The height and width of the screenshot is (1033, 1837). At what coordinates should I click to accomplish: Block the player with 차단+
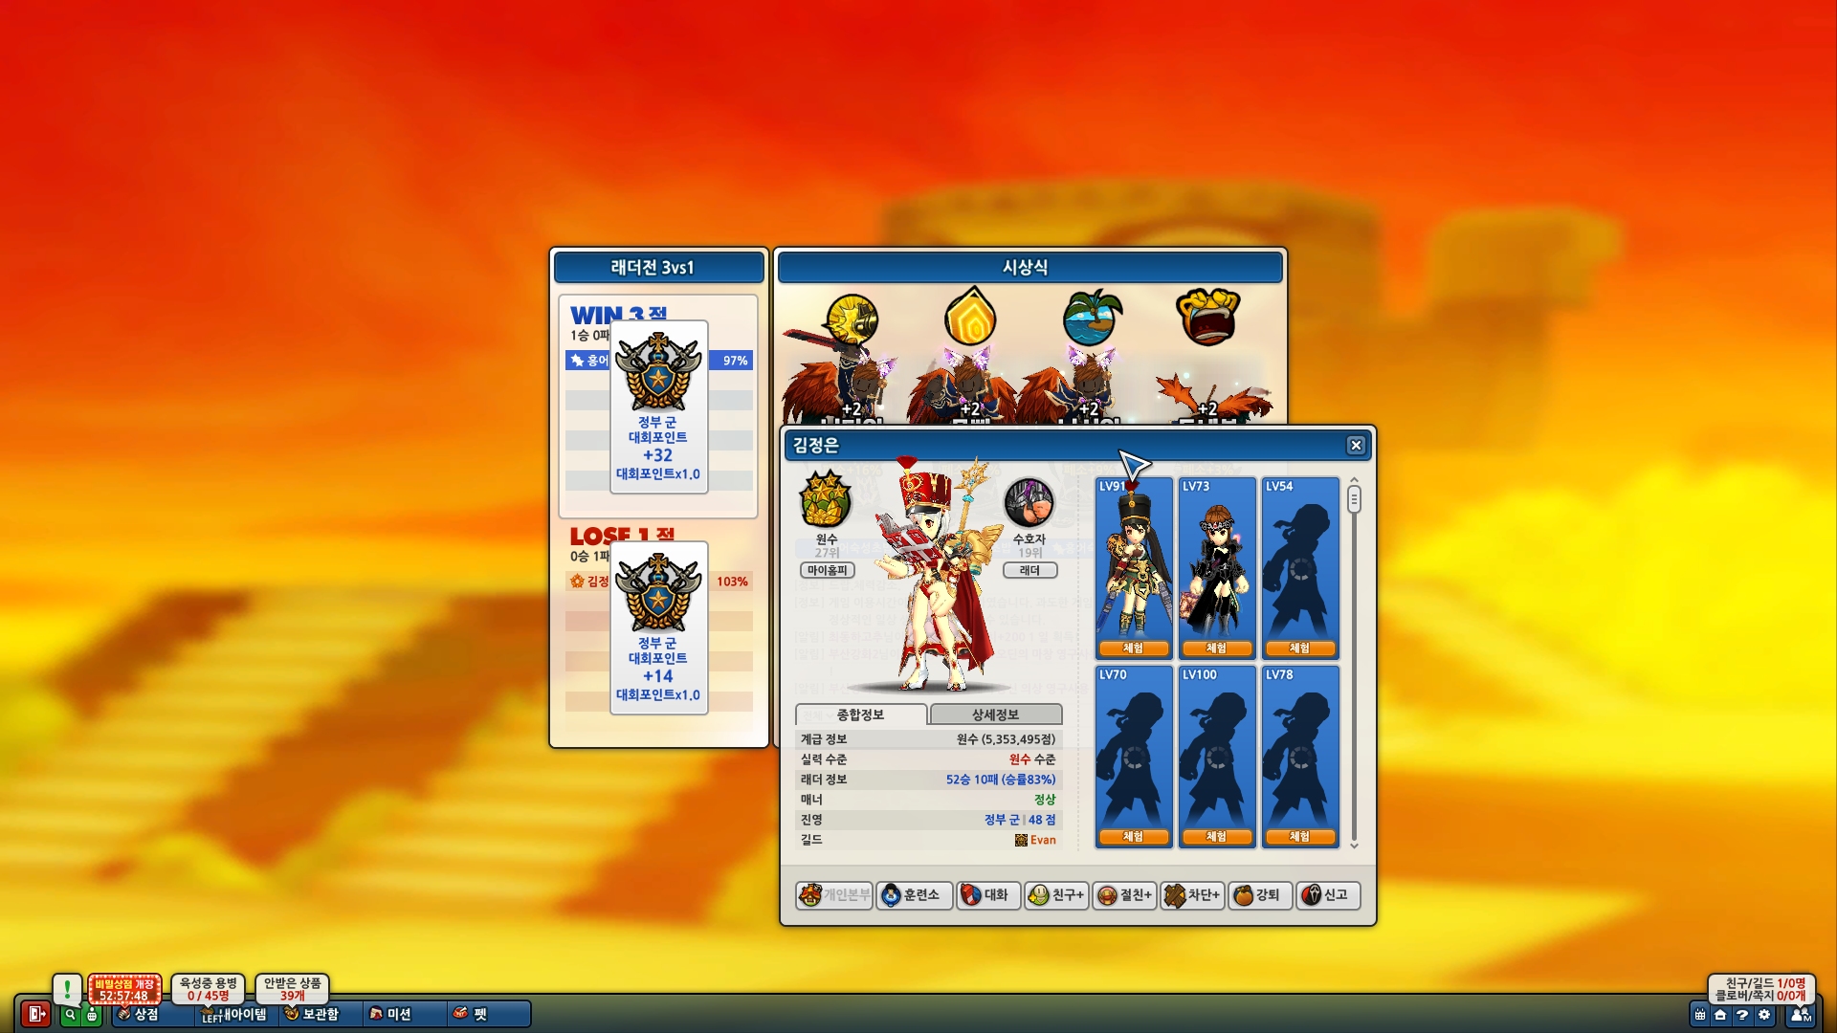point(1192,895)
